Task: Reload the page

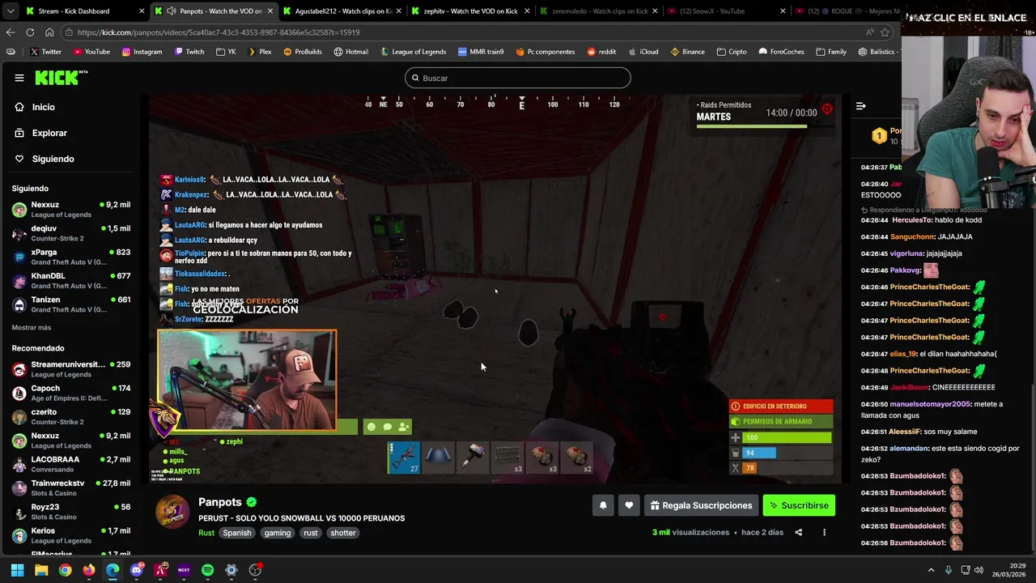Action: click(30, 32)
